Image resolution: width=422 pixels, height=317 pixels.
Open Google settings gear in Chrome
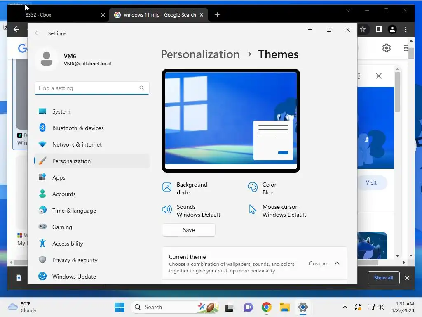coord(387,48)
